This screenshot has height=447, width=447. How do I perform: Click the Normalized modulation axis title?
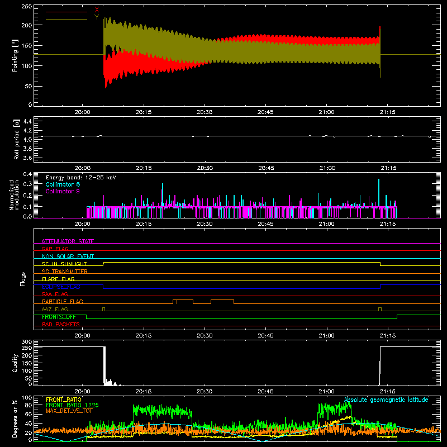(x=14, y=195)
